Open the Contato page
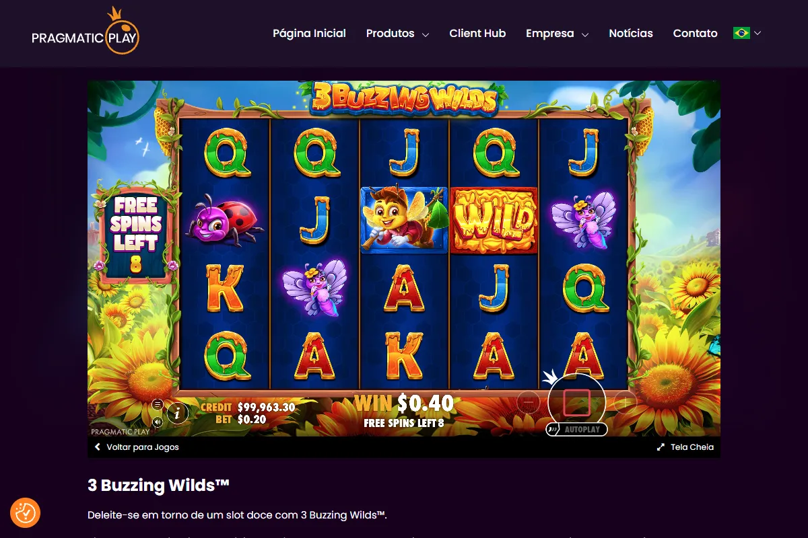The image size is (808, 538). point(695,33)
